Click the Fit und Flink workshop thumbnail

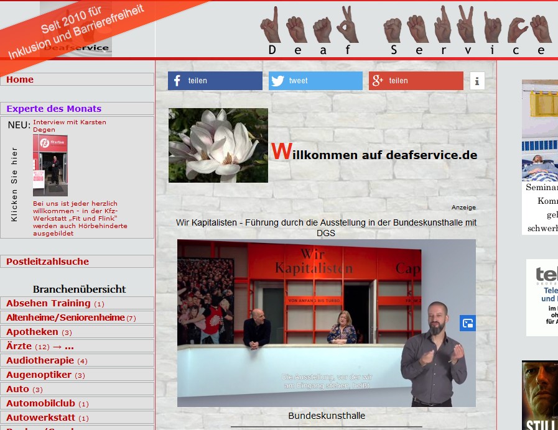click(x=50, y=165)
